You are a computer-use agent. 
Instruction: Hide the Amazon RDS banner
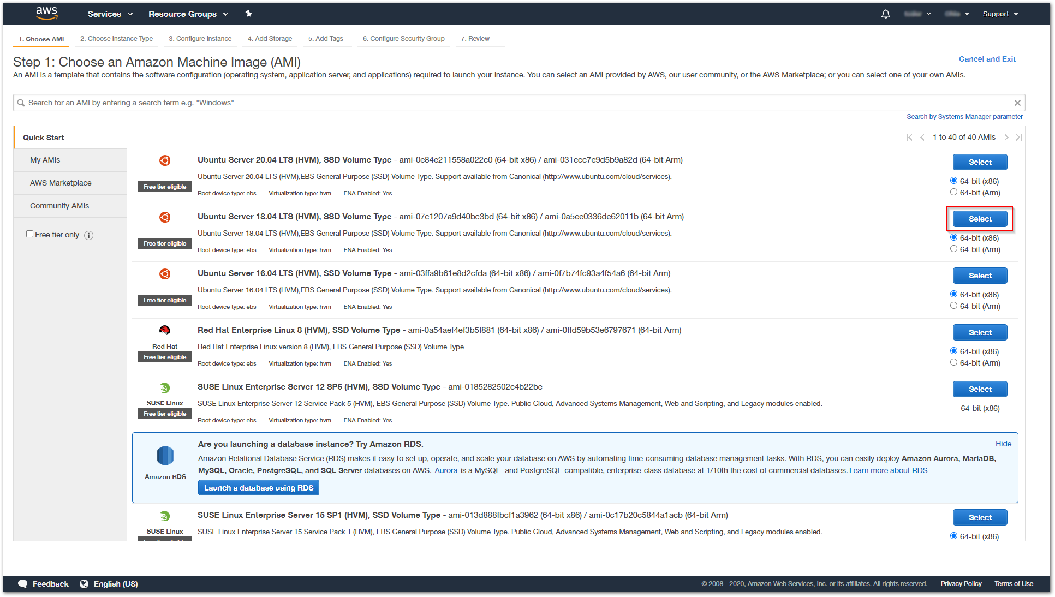pyautogui.click(x=1003, y=444)
